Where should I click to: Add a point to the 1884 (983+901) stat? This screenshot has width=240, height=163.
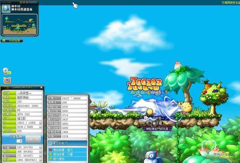tap(40, 160)
